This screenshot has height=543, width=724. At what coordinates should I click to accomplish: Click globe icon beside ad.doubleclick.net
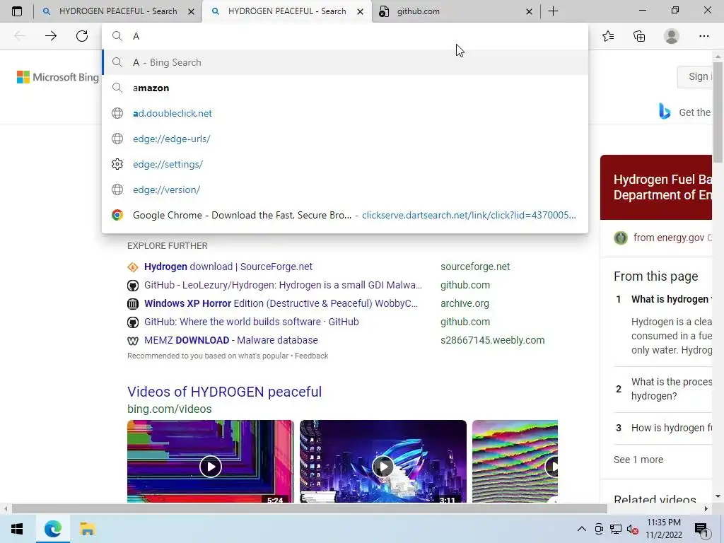117,113
